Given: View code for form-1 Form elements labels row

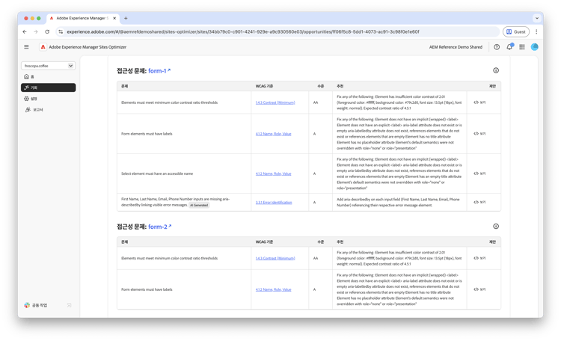Looking at the screenshot, I should point(479,133).
